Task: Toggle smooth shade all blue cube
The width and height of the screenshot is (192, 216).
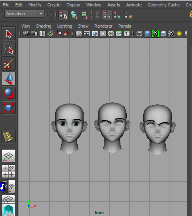Action: click(x=147, y=34)
